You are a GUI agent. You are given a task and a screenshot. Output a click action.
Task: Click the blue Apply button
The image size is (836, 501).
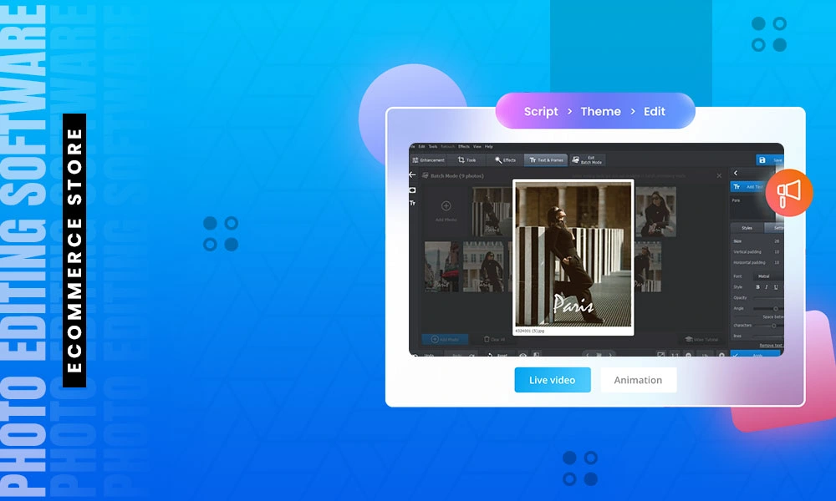coord(755,354)
